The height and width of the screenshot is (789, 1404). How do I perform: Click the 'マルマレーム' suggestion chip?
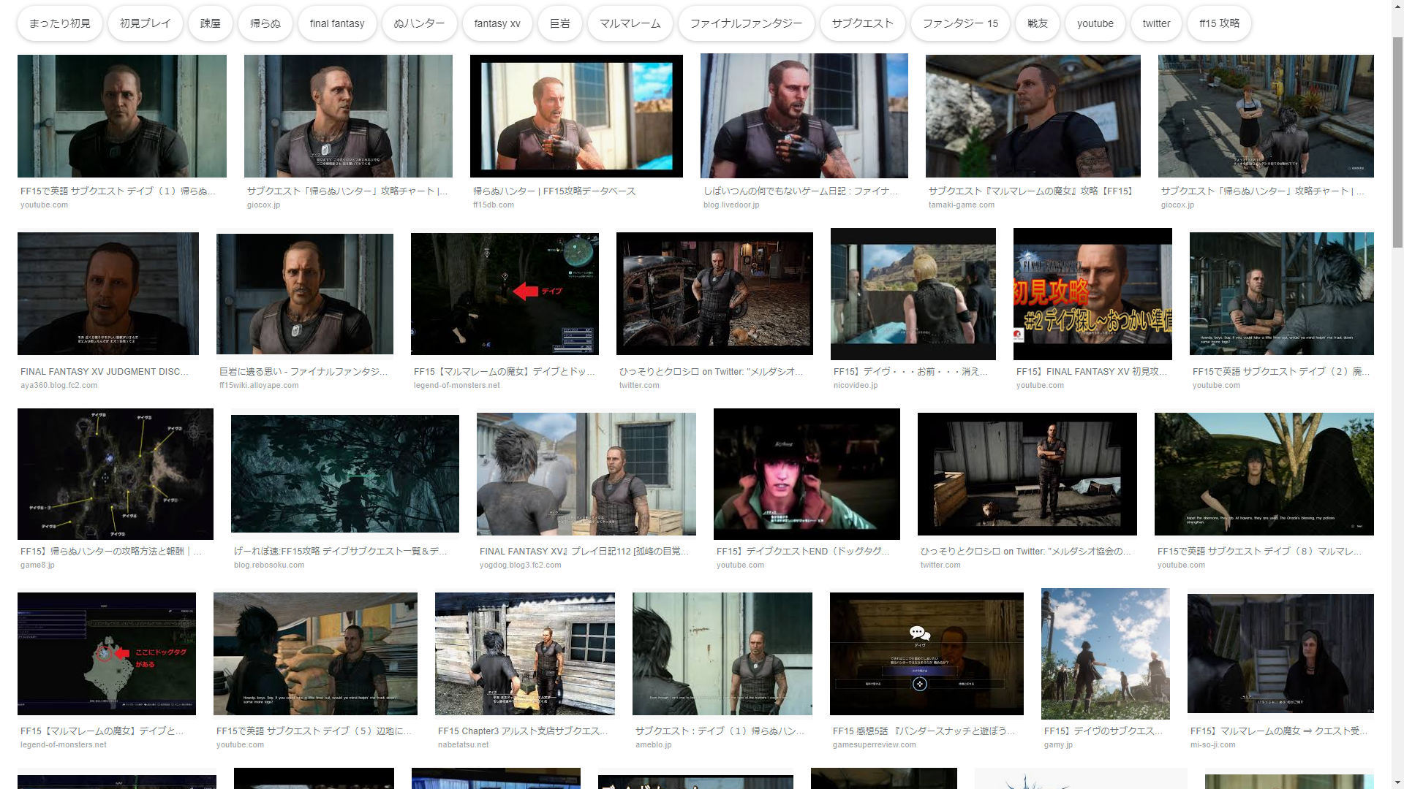tap(630, 23)
